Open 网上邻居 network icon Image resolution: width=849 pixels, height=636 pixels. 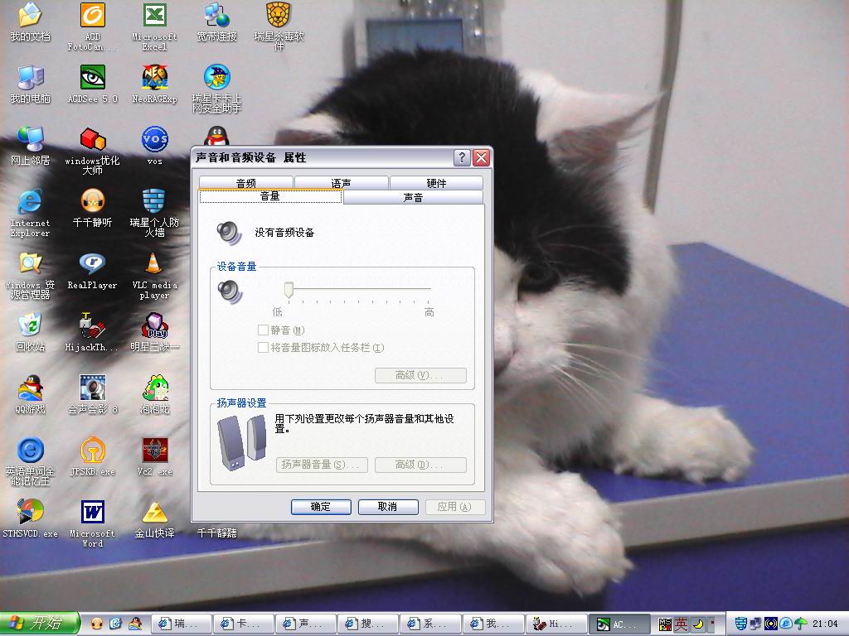point(31,146)
